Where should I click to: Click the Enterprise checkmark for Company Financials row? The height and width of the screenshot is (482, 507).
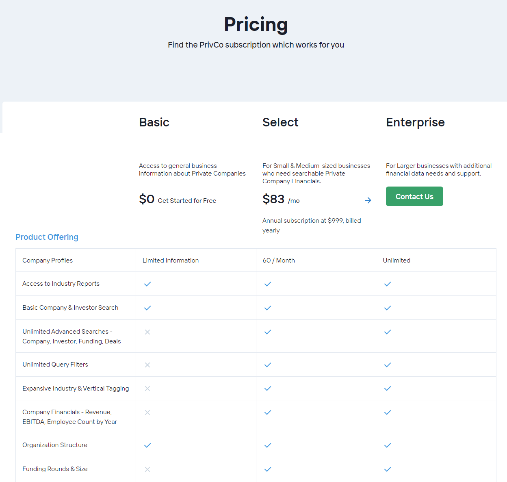(388, 413)
